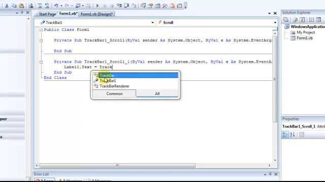
Task: Switch to the Form1.vb code tab
Action: click(x=68, y=14)
